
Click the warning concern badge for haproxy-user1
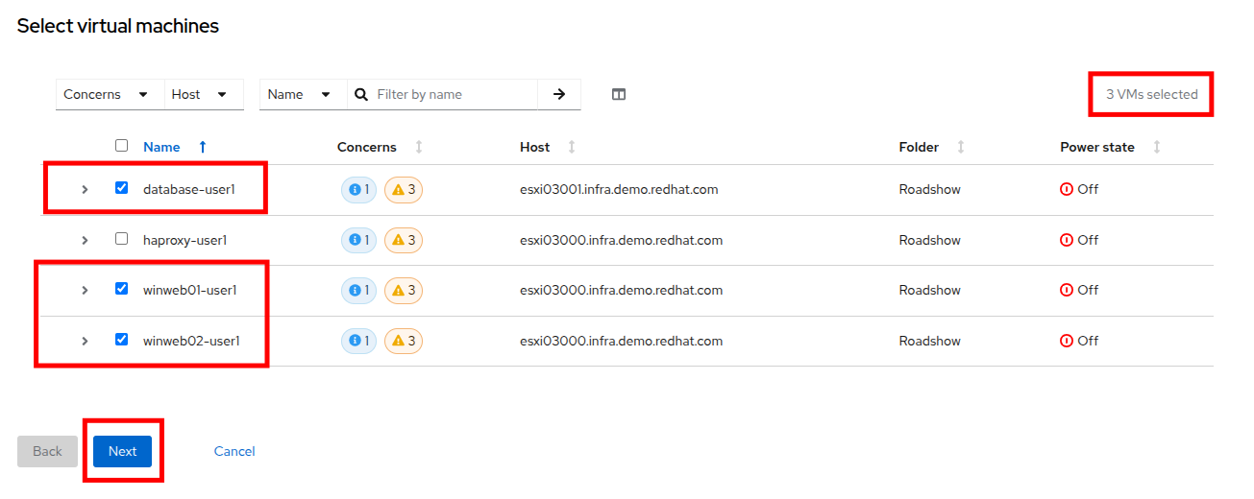[x=404, y=240]
